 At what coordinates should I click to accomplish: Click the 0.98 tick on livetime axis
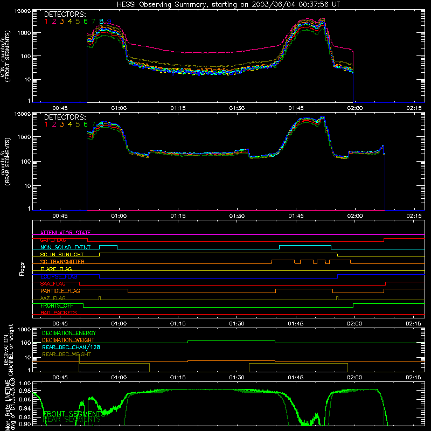tap(25, 390)
